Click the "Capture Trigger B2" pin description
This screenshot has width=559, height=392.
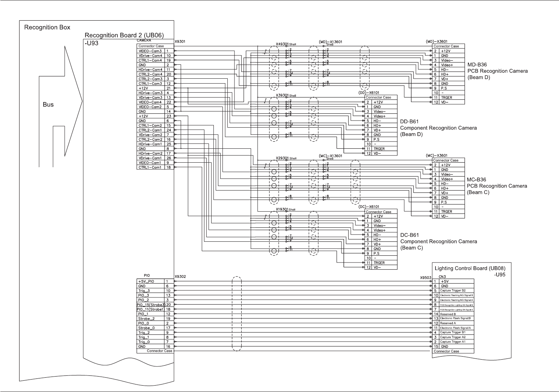[x=453, y=291]
